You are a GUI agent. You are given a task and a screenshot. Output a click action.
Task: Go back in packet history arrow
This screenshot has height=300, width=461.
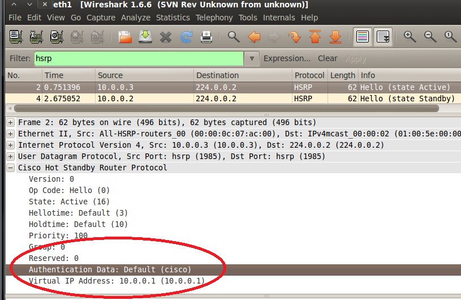point(254,37)
